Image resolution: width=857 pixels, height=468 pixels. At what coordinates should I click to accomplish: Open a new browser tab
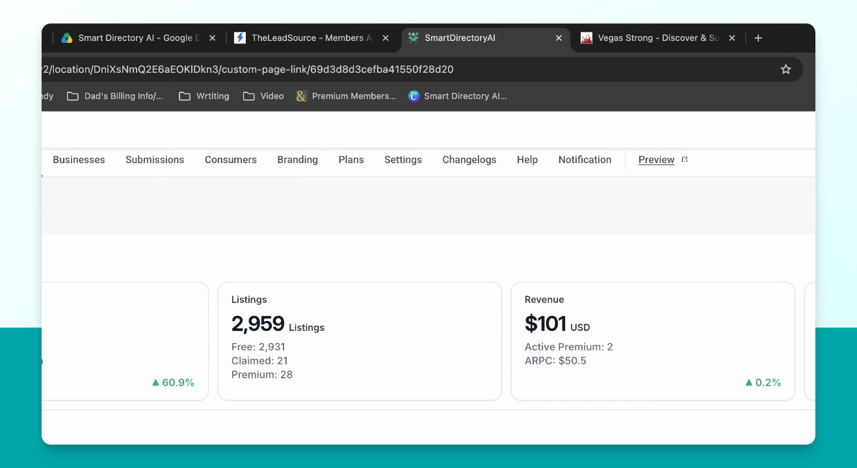pos(758,38)
